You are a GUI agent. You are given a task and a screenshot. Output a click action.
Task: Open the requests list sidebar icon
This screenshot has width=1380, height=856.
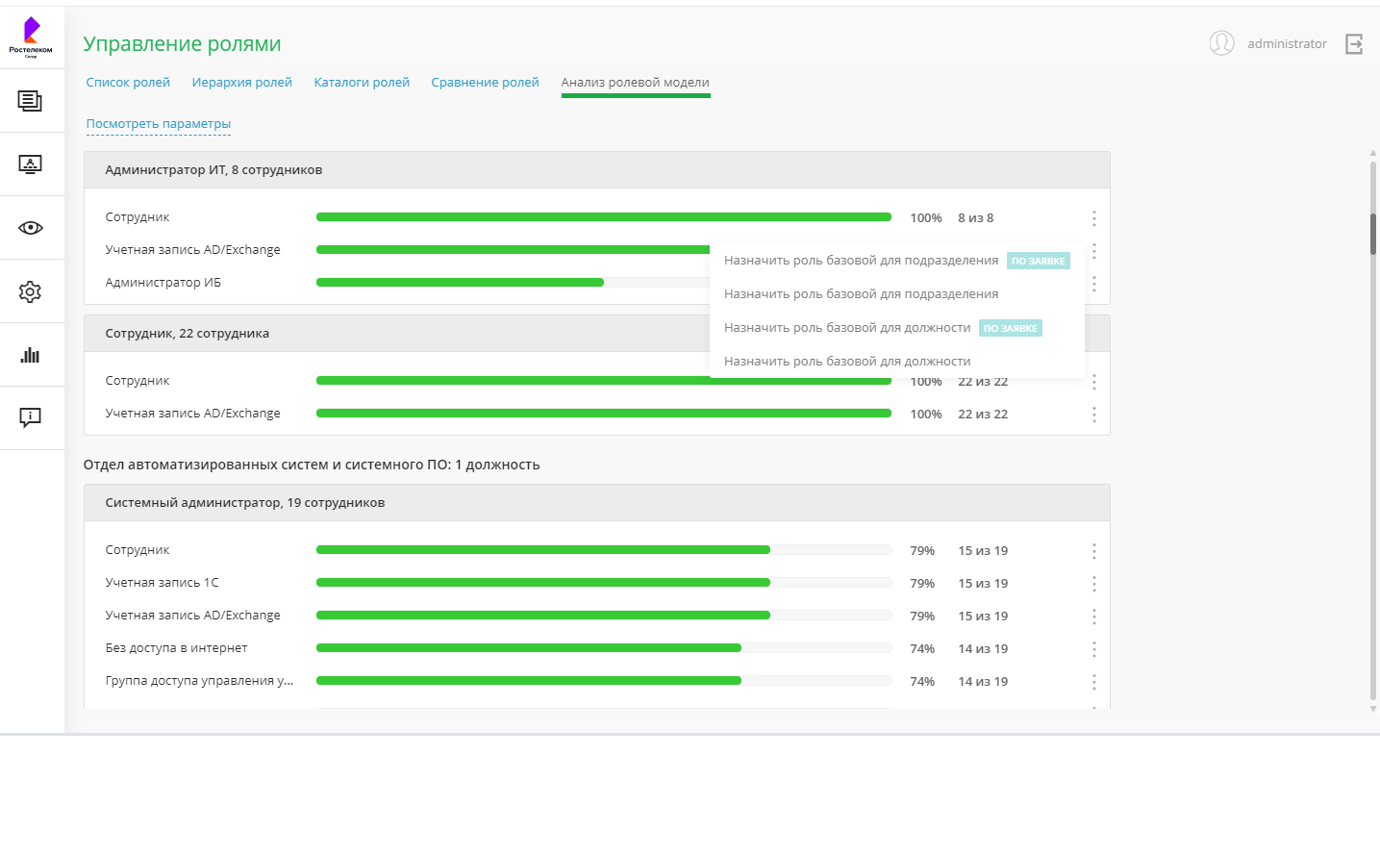pos(31,101)
